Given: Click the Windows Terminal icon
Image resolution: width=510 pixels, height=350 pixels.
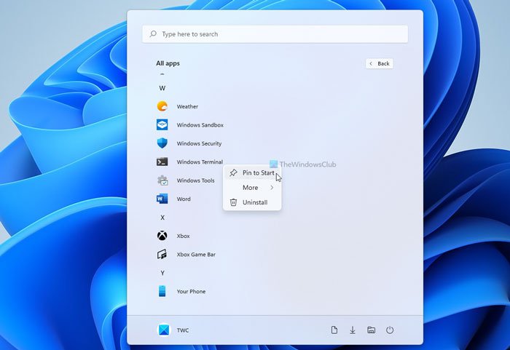Looking at the screenshot, I should tap(162, 162).
